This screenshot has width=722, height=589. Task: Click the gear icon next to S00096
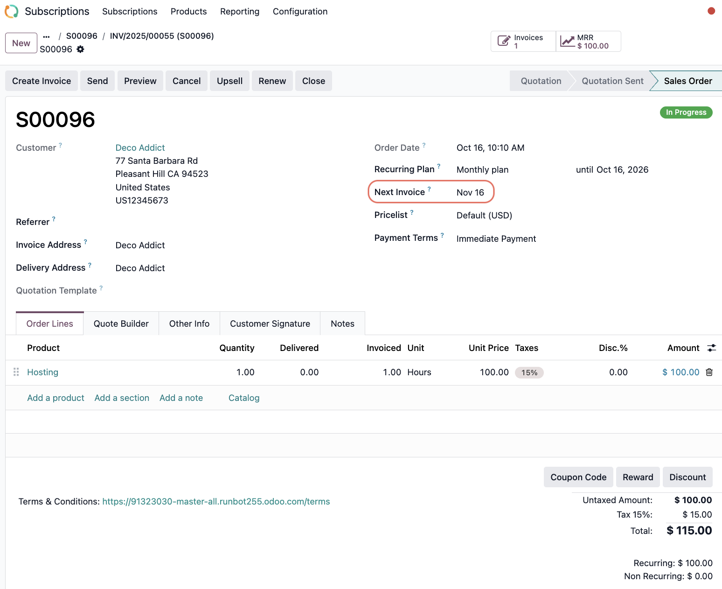coord(80,49)
